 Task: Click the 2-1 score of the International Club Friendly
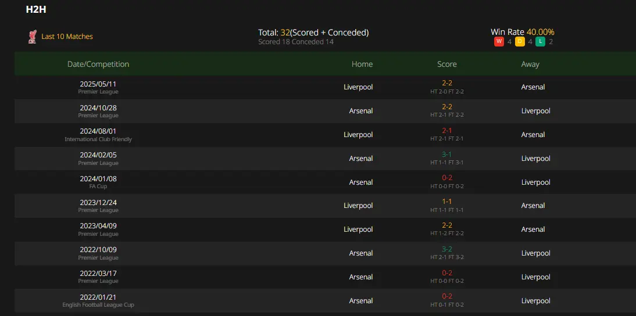point(447,131)
